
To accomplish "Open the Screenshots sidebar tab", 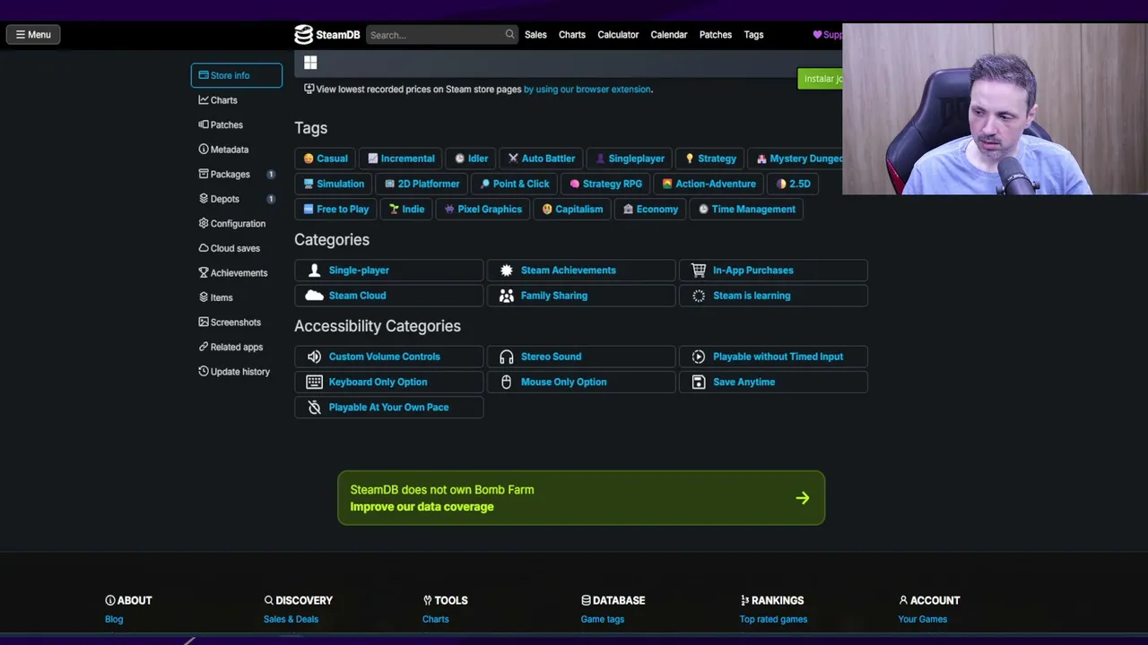I will (x=237, y=322).
